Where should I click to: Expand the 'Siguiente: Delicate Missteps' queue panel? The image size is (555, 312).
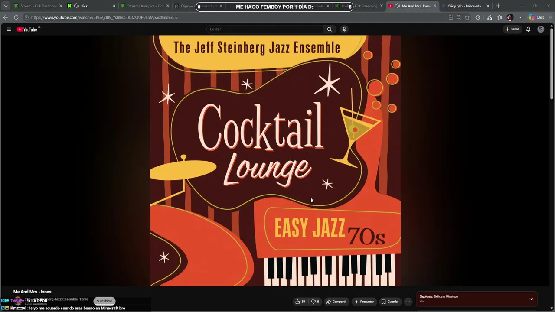(531, 299)
